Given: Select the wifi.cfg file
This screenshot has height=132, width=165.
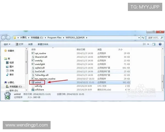Looking at the screenshot, I should [x=81, y=86].
